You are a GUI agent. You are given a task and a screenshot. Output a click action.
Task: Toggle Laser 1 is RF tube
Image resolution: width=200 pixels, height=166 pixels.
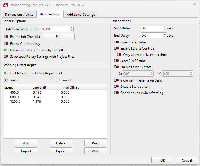pos(116,42)
